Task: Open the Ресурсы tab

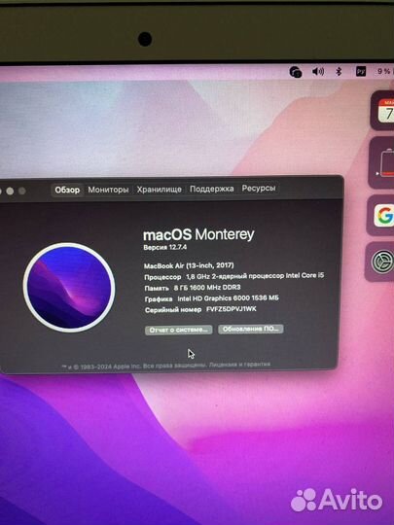Action: (x=259, y=189)
